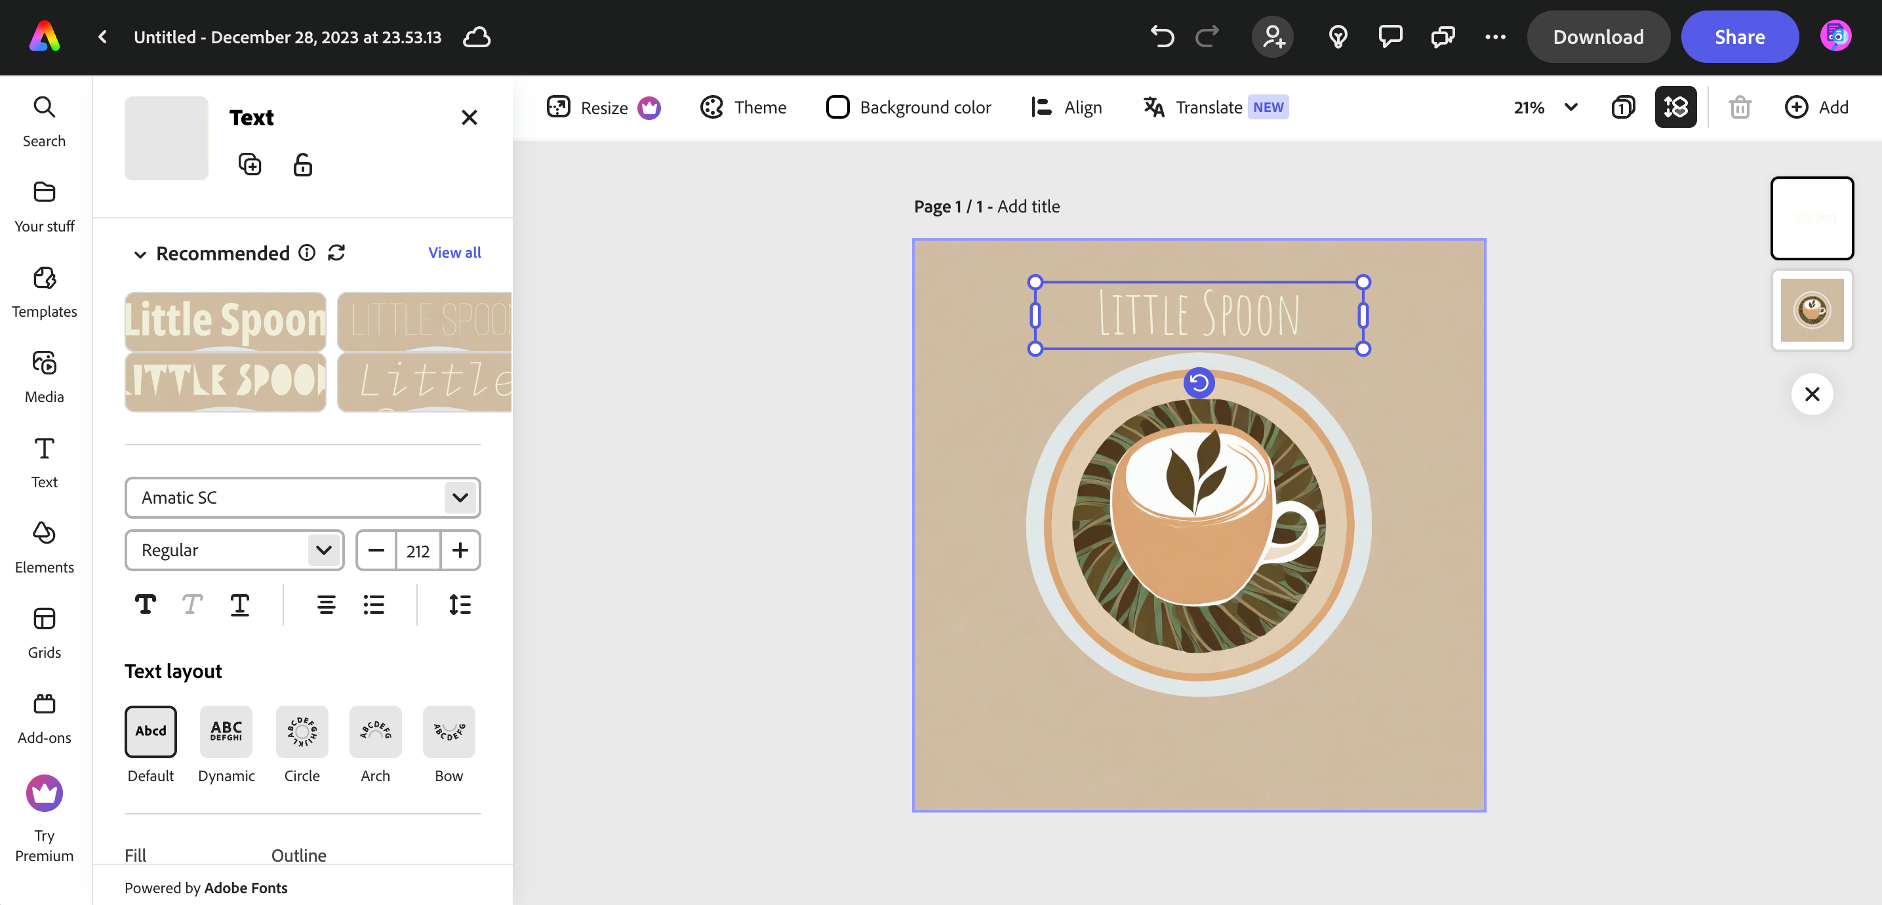Click the font size 212 input field

click(418, 550)
